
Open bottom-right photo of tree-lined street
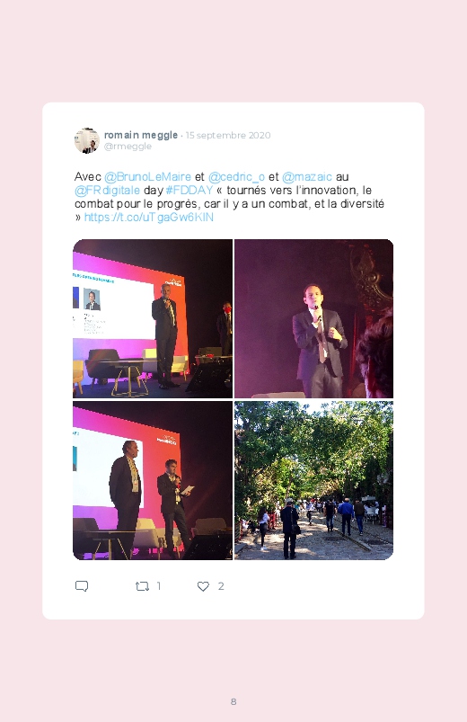pyautogui.click(x=313, y=480)
